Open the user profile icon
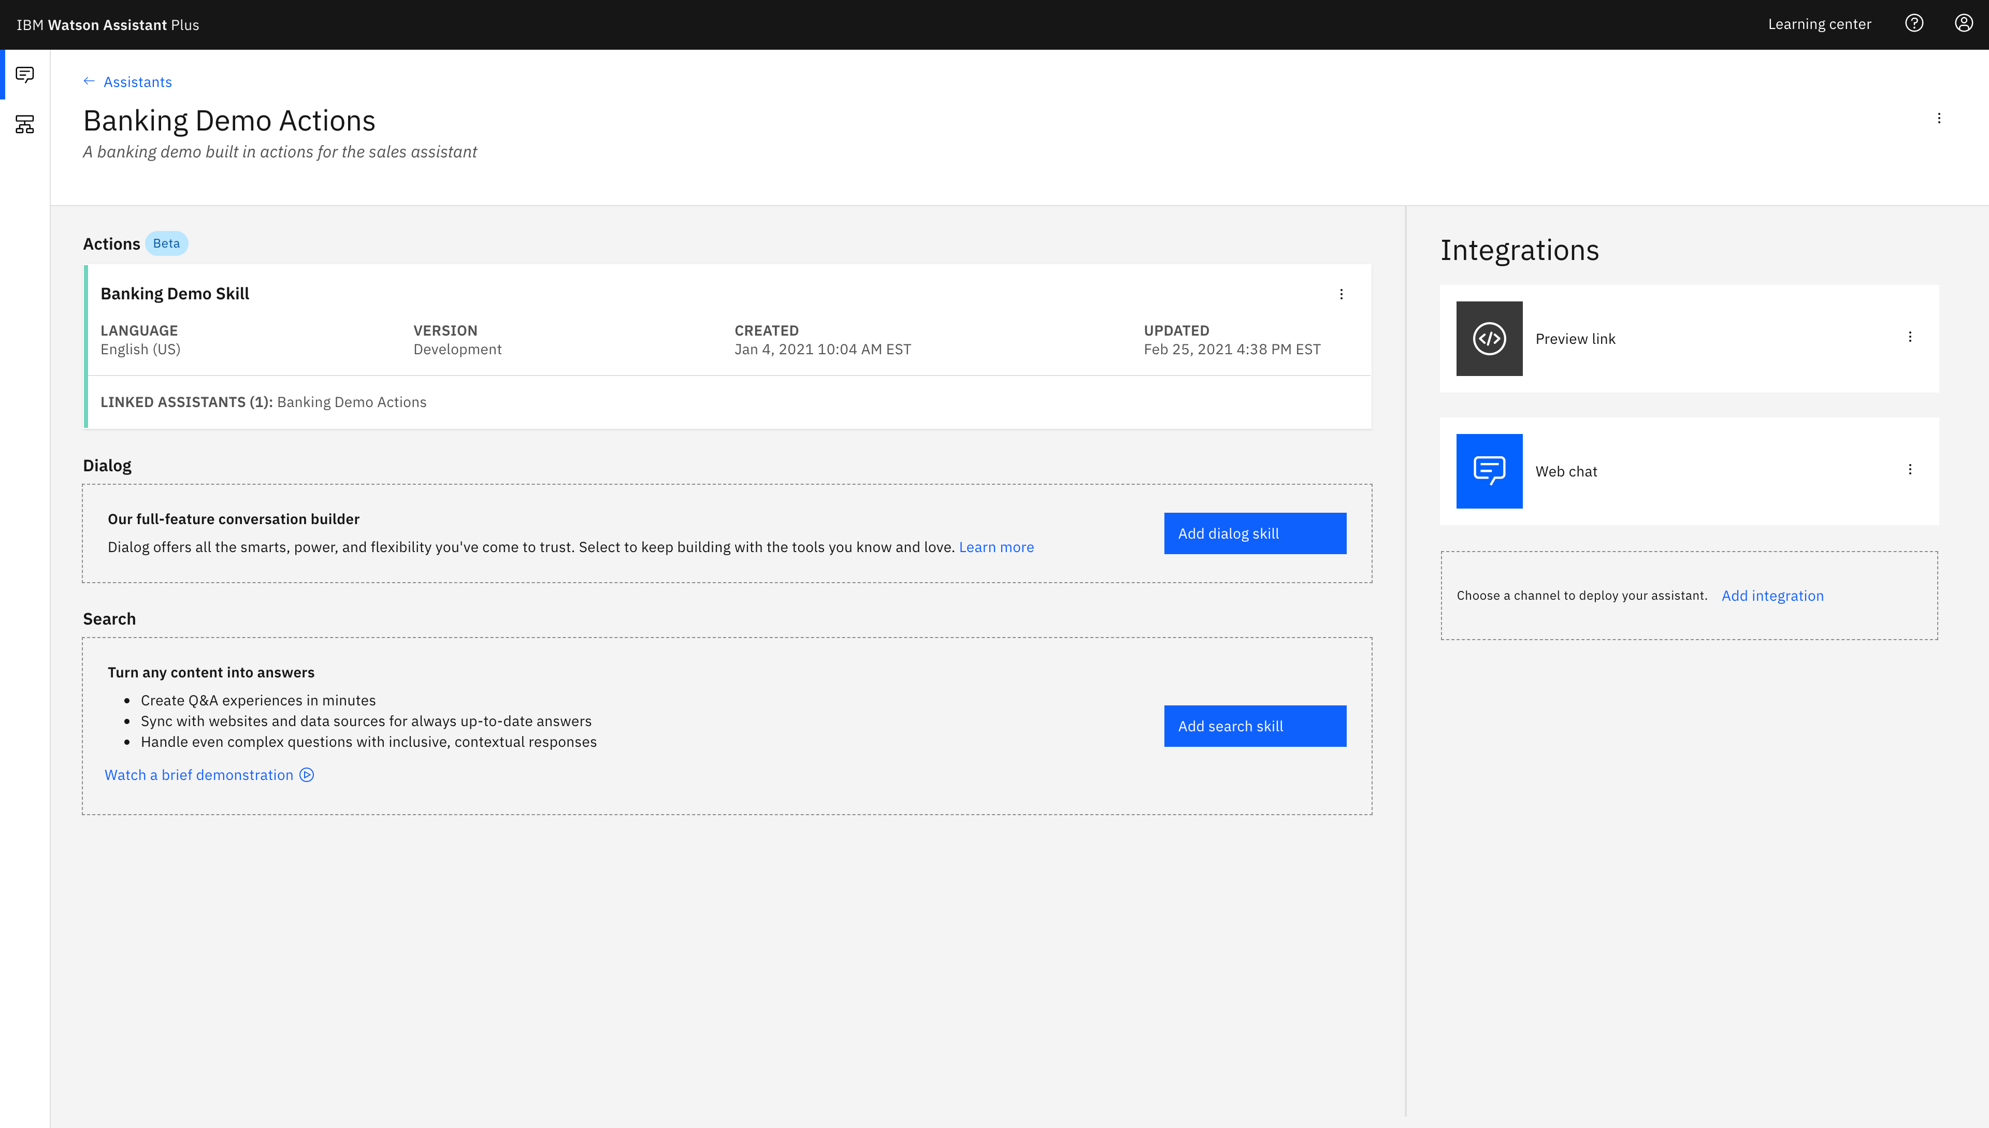The width and height of the screenshot is (1989, 1128). [x=1964, y=23]
